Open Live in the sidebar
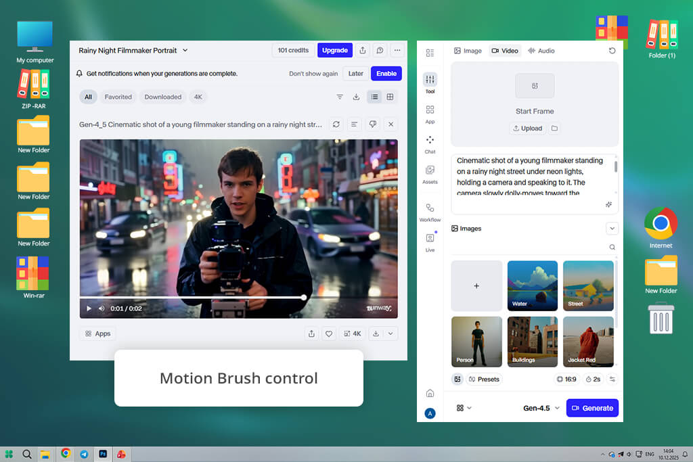This screenshot has height=462, width=693. click(x=430, y=242)
